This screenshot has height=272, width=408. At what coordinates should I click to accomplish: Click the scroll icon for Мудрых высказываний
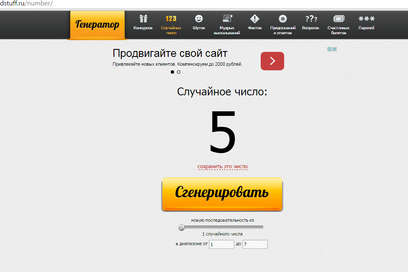point(227,18)
